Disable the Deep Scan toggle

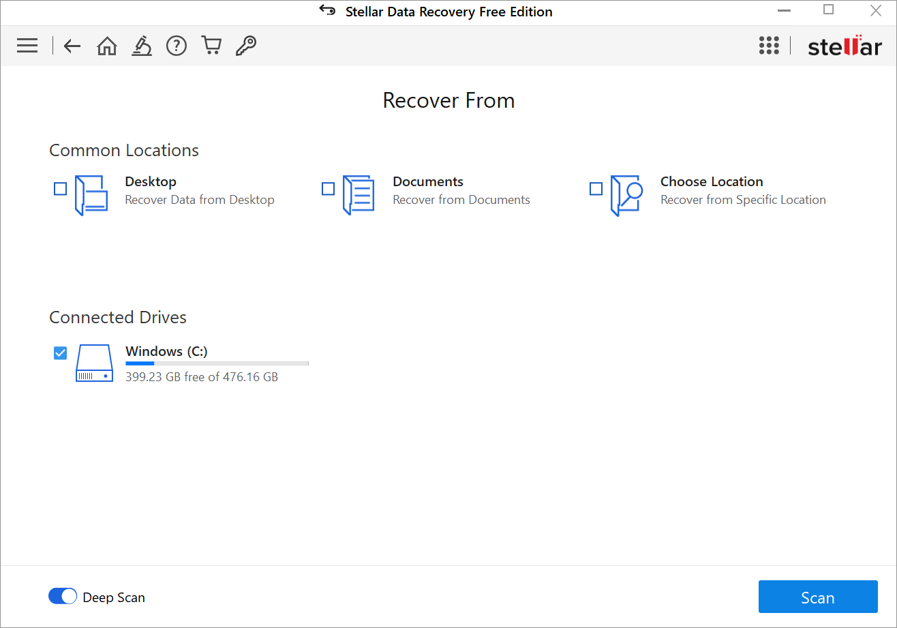point(62,596)
